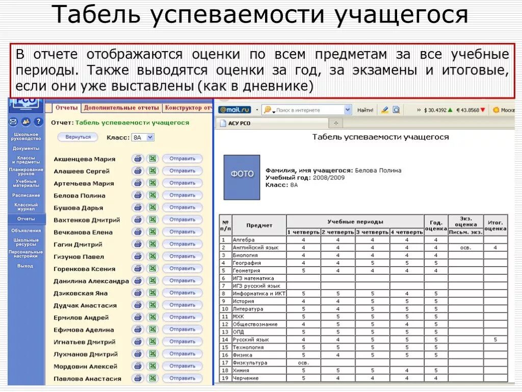Viewport: 522px width, 392px height.
Task: Click Отправить for Белова Полина
Action: pos(182,195)
